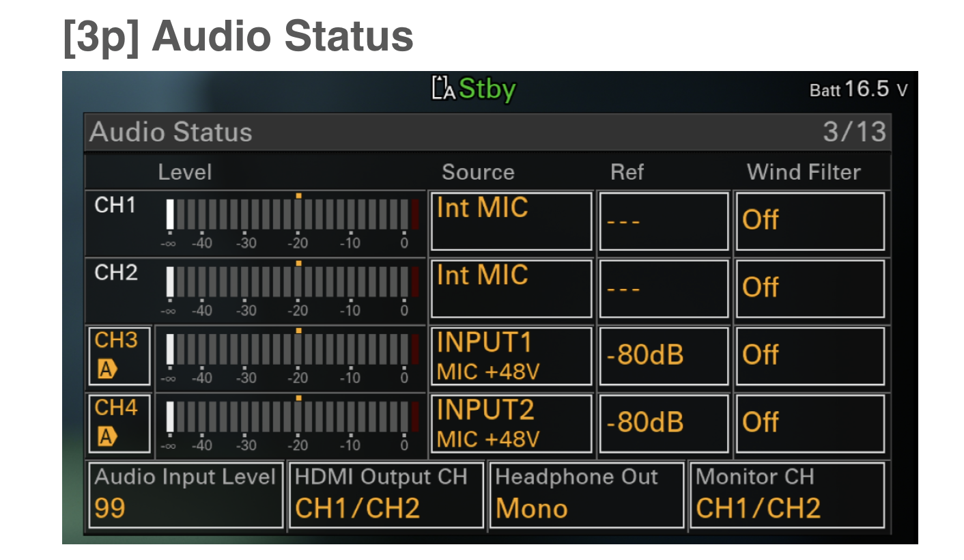Select CH3 Ref -80dB value box
This screenshot has height=560, width=964.
(663, 355)
